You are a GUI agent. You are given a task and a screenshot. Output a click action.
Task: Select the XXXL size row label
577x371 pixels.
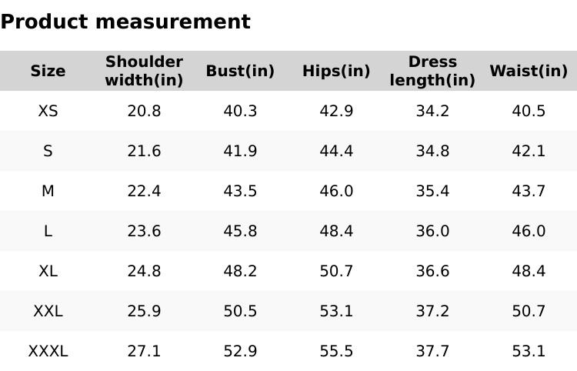click(x=48, y=351)
